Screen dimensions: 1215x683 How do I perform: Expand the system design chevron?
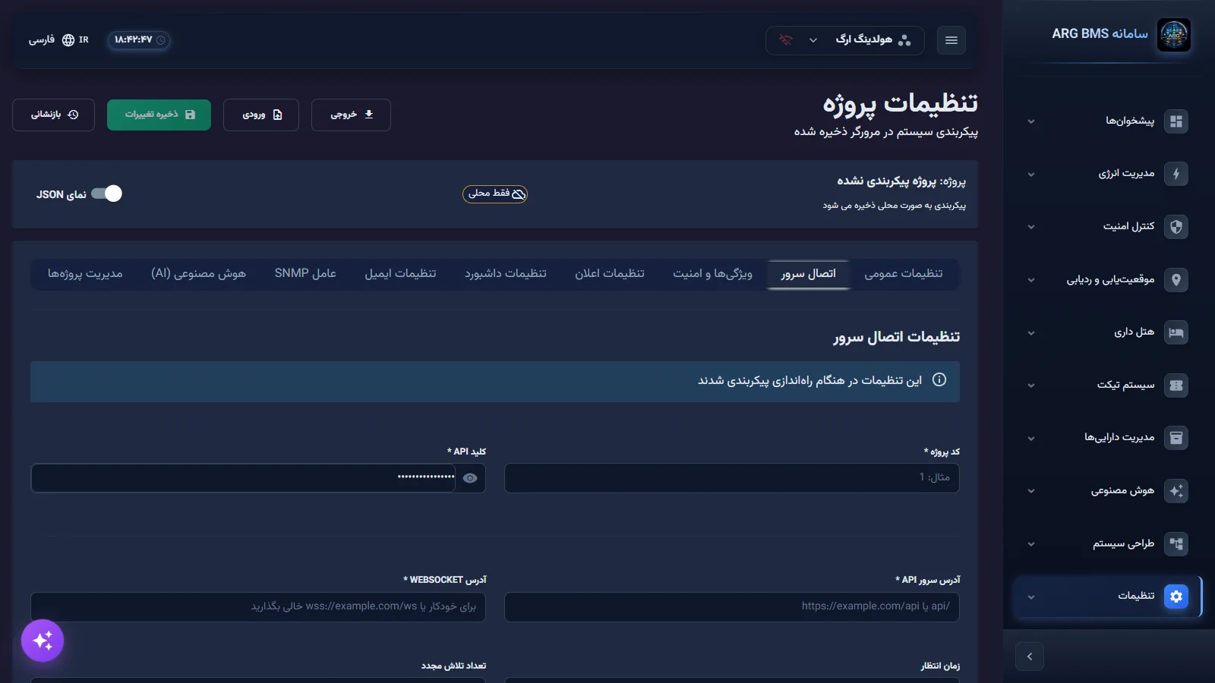point(1031,544)
